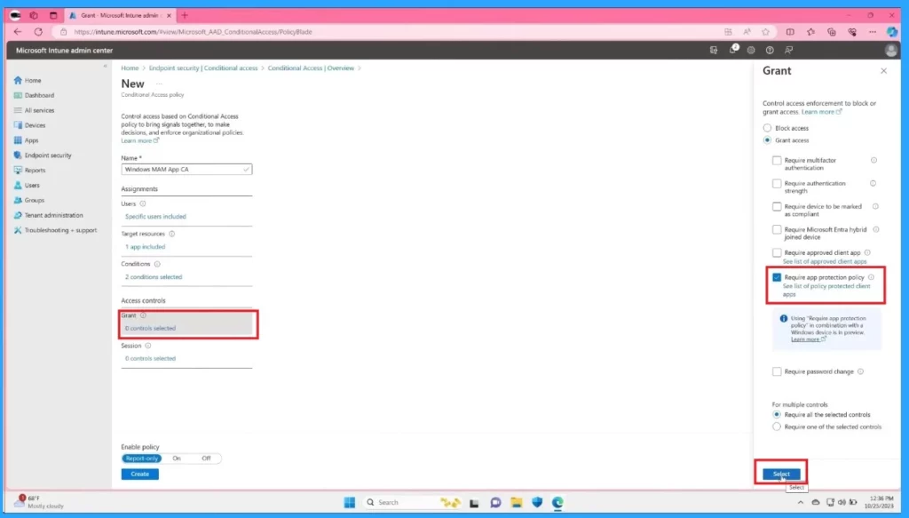Select Require one of the selected controls
Screen dimensions: 909x518
point(777,427)
